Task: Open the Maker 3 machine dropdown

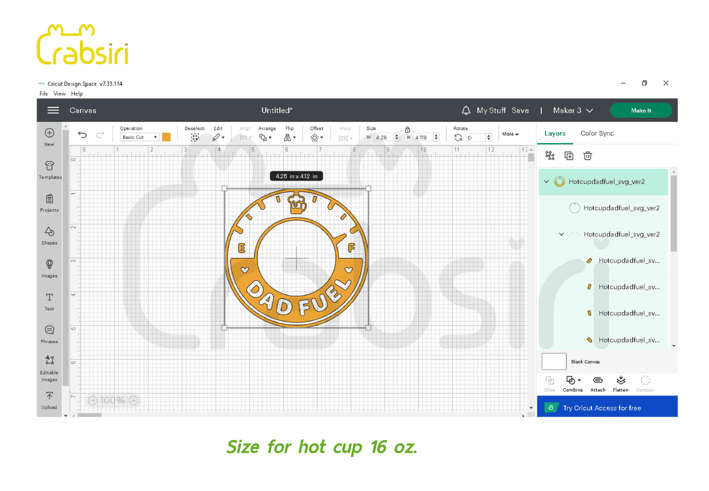Action: click(573, 111)
